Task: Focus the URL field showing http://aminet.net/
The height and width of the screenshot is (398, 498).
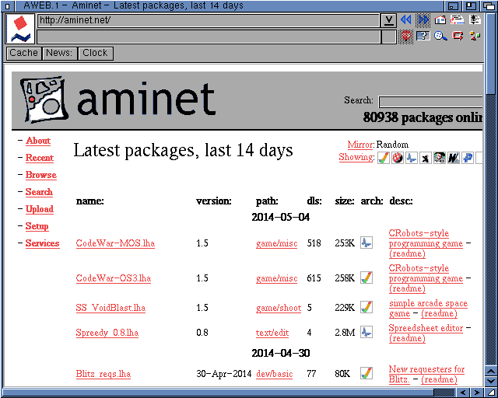Action: click(209, 21)
